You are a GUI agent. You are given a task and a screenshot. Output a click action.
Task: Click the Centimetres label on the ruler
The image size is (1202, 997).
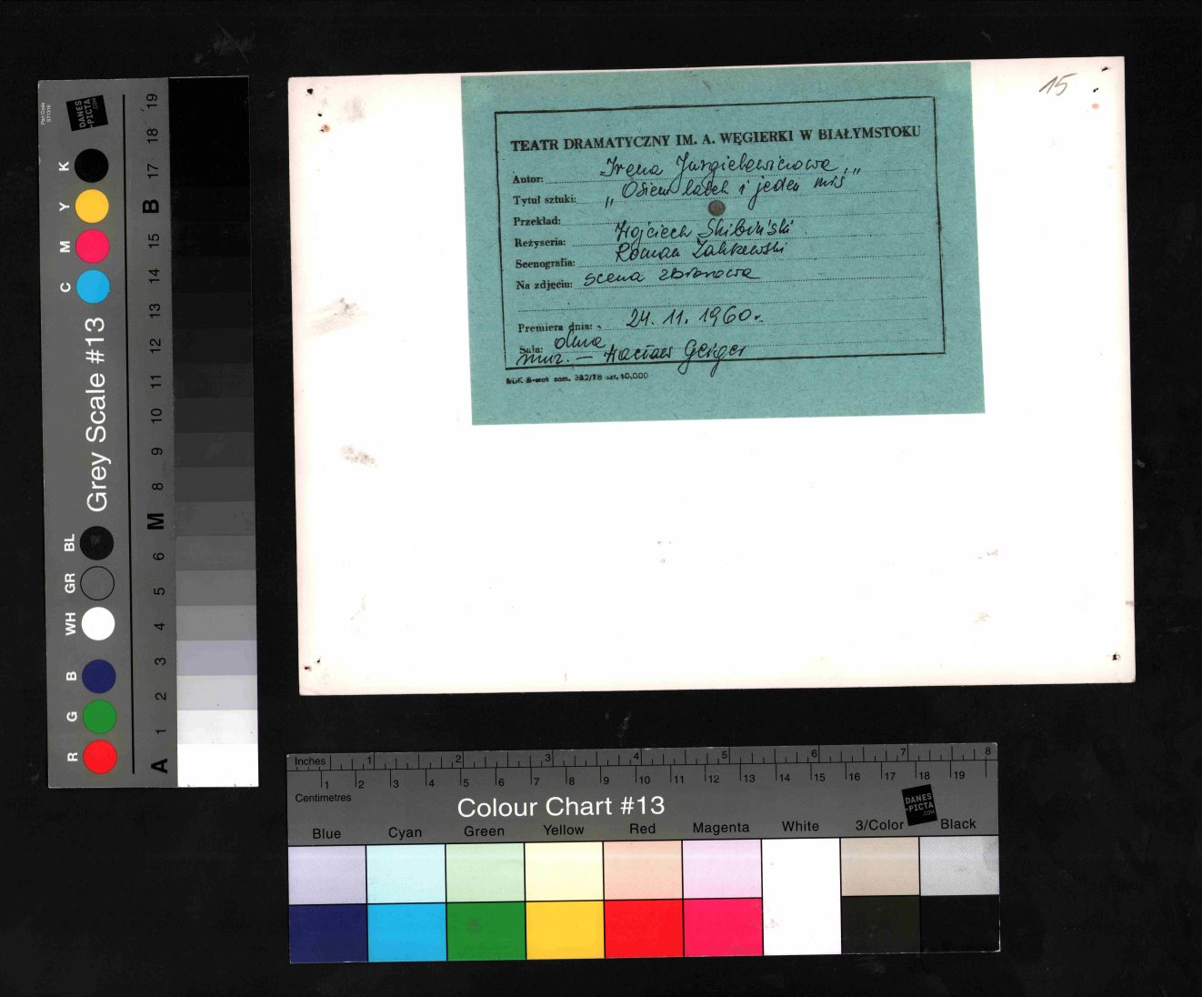(x=323, y=798)
